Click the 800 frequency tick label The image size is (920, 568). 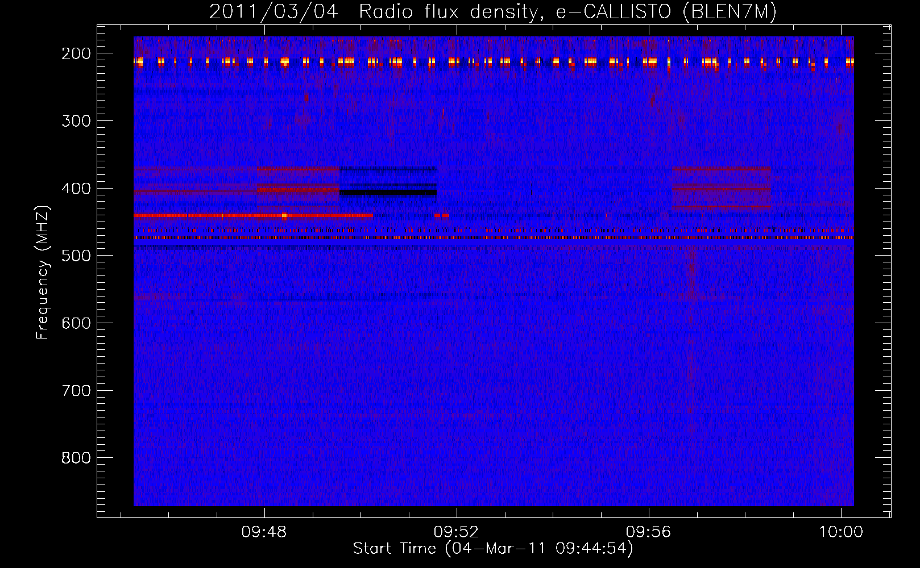point(76,458)
